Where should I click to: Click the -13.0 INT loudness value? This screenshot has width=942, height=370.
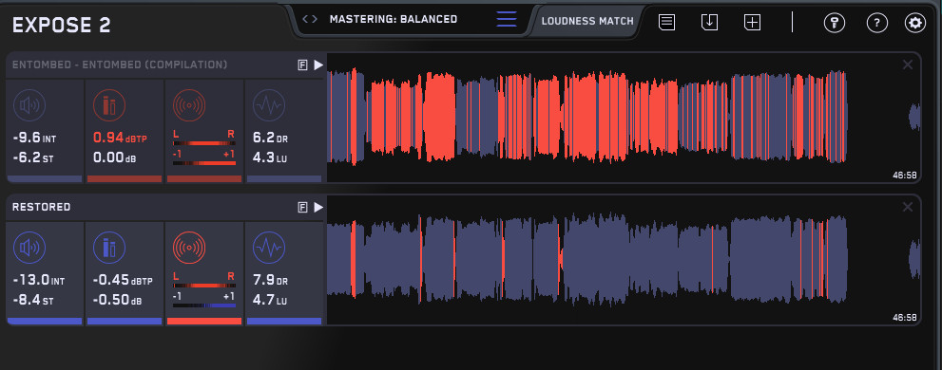pos(39,280)
